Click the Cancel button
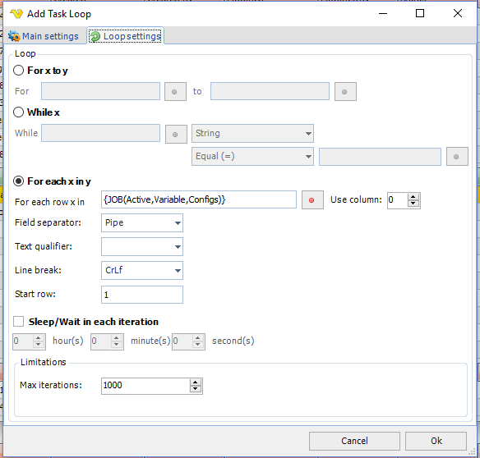 point(354,441)
